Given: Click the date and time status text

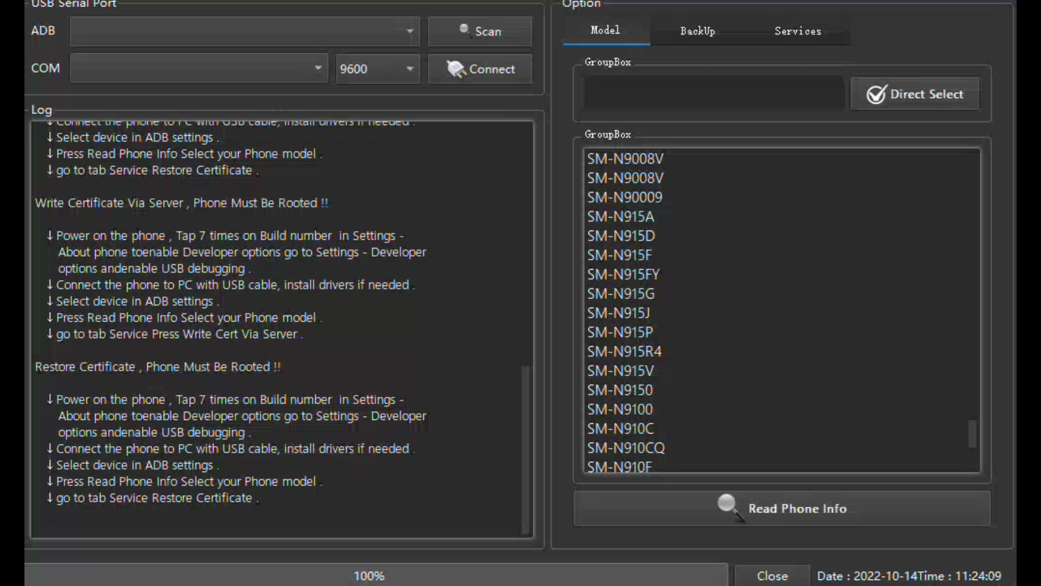Looking at the screenshot, I should [x=909, y=576].
